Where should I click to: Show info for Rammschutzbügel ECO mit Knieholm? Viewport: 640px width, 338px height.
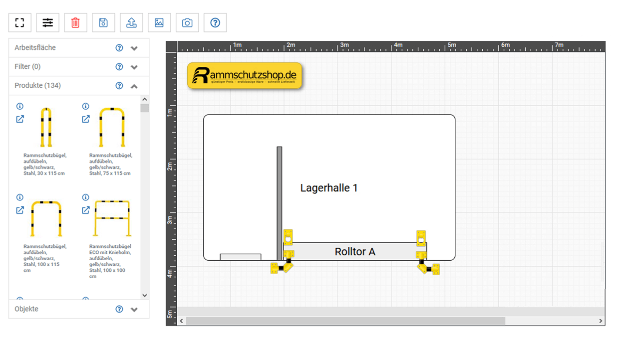click(86, 197)
